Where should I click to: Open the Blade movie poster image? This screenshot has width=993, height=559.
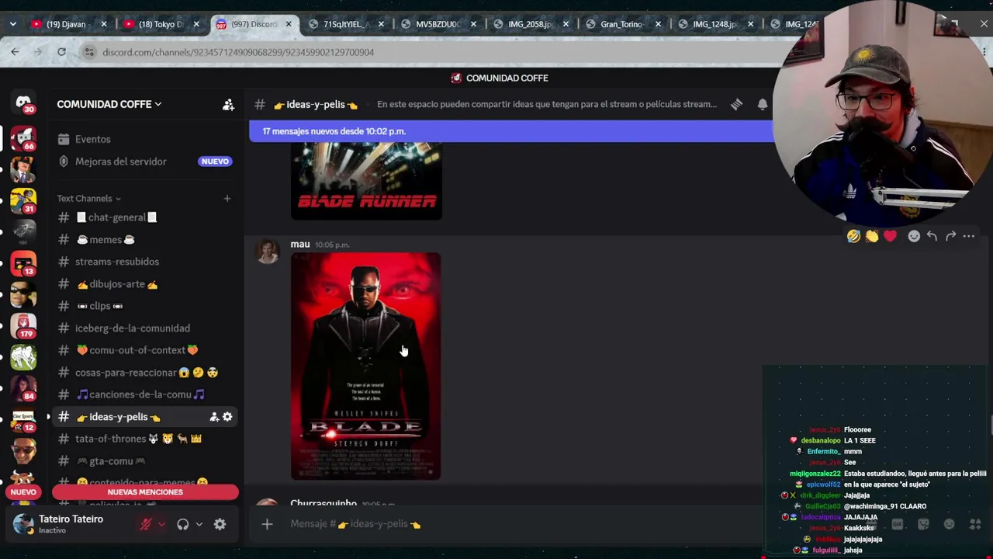pos(365,366)
